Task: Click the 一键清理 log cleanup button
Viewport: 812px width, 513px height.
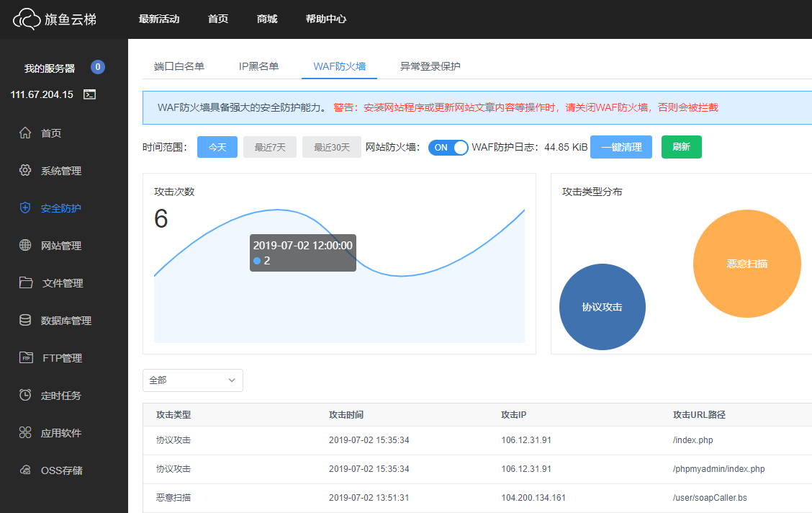Action: 621,147
